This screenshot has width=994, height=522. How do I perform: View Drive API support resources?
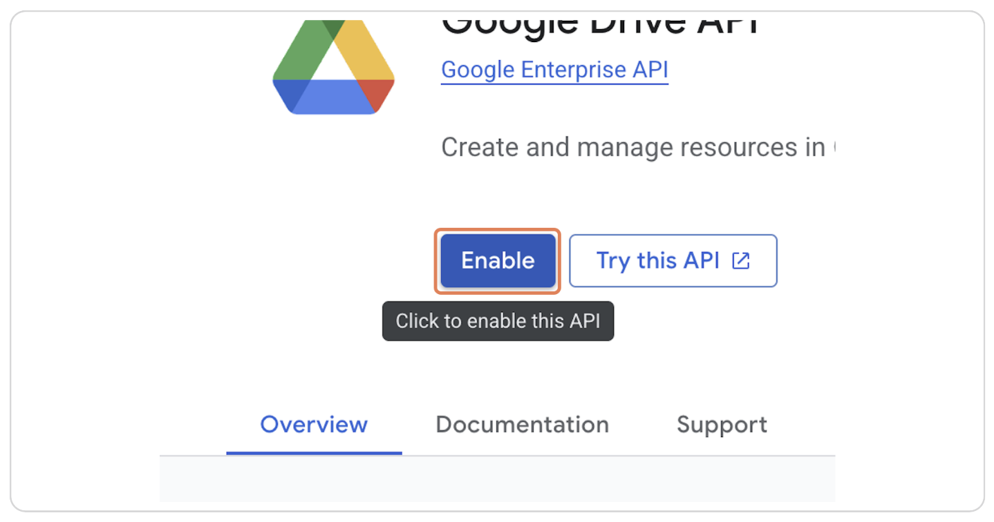coord(721,425)
